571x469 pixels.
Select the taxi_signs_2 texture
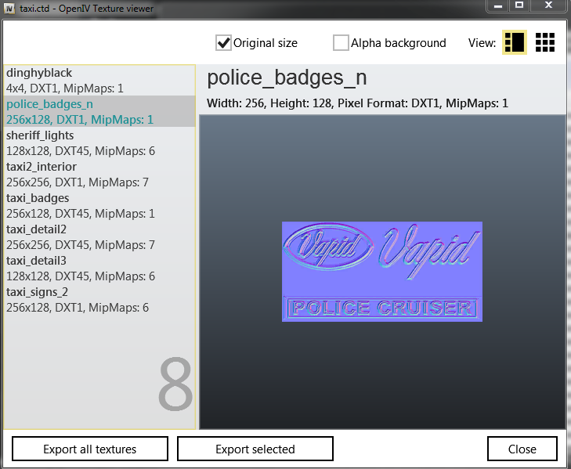[99, 300]
